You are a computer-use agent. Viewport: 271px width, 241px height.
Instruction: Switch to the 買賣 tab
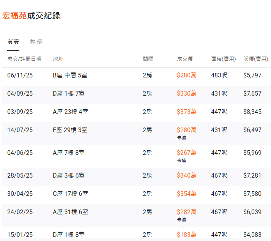pyautogui.click(x=13, y=41)
